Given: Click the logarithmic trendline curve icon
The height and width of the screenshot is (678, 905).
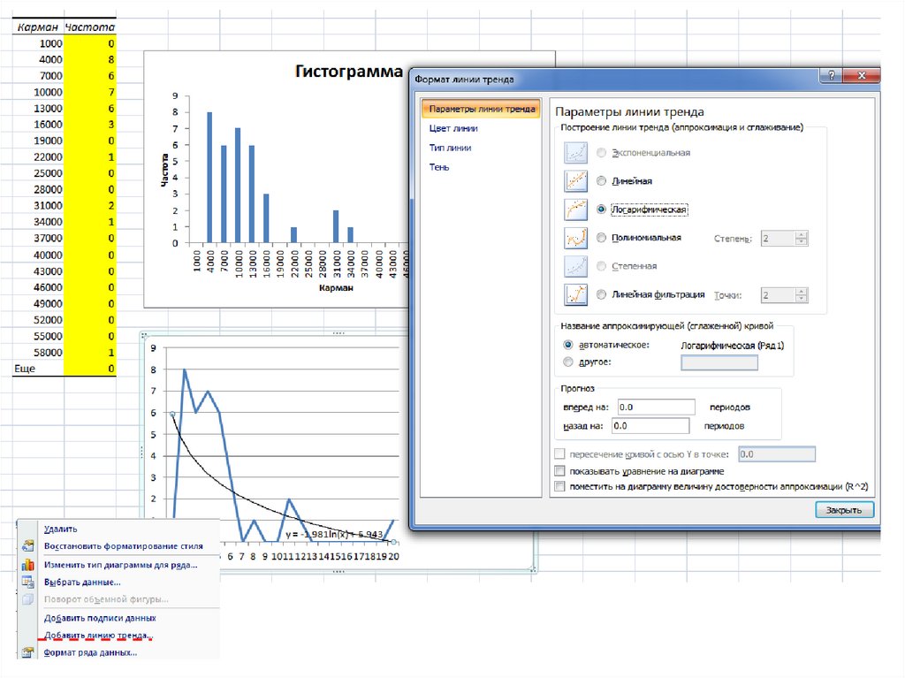Looking at the screenshot, I should 576,209.
